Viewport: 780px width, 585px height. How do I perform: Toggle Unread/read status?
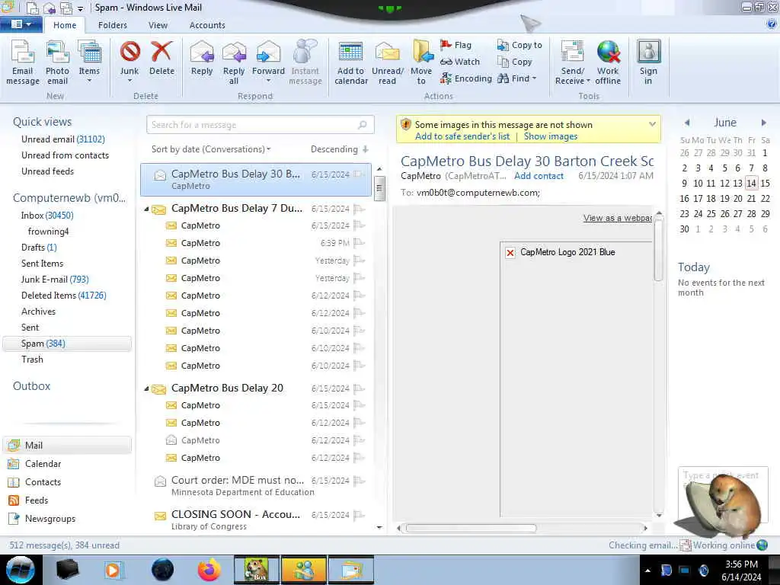click(388, 62)
